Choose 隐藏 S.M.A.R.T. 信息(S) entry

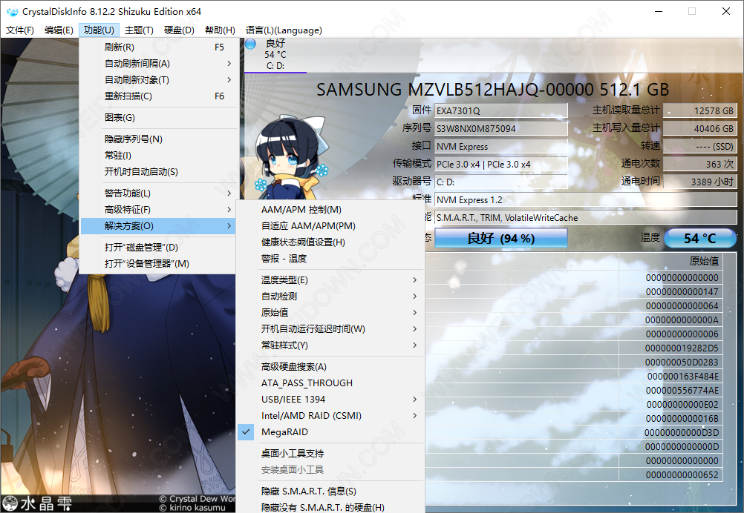click(330, 492)
